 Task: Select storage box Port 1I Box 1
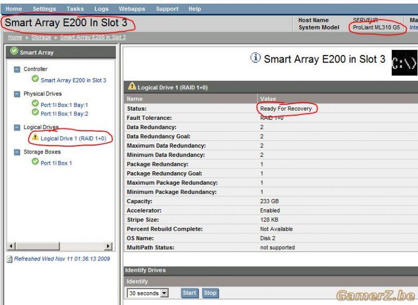click(x=56, y=163)
